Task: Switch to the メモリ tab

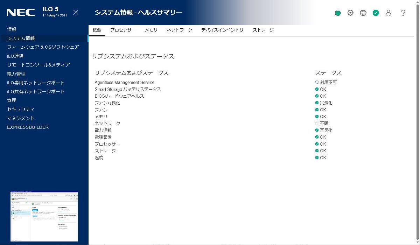Action: pyautogui.click(x=151, y=30)
